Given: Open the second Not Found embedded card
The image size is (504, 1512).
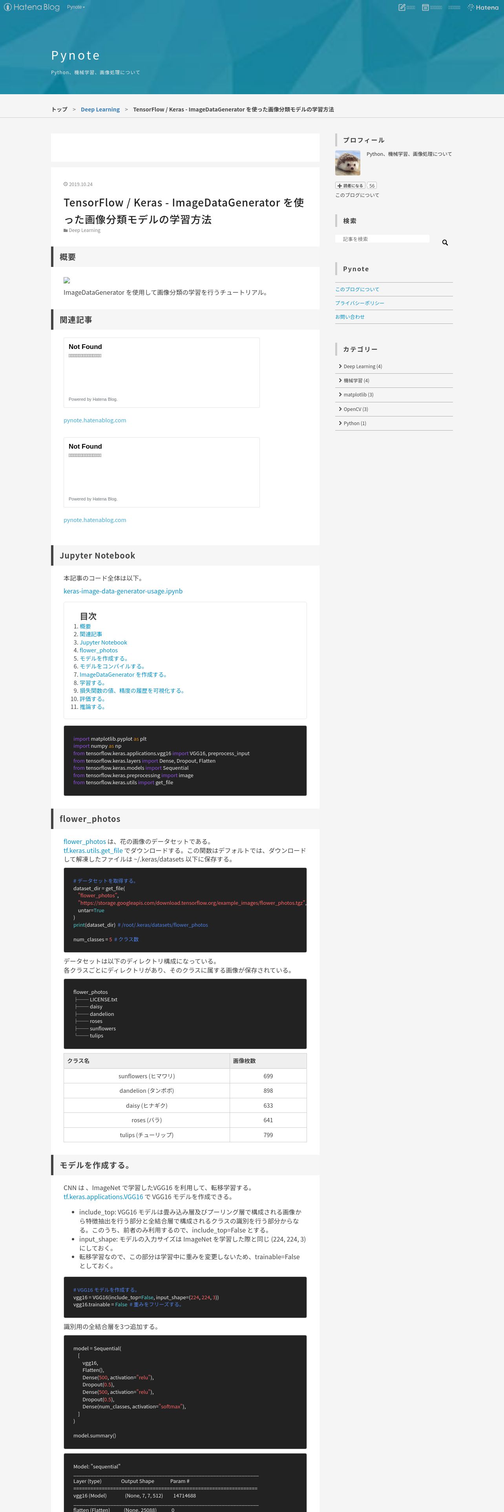Looking at the screenshot, I should [161, 473].
